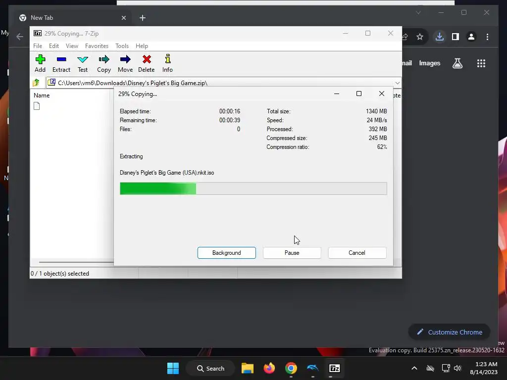Image resolution: width=507 pixels, height=380 pixels.
Task: Go up one folder level in 7-Zip
Action: 36,83
